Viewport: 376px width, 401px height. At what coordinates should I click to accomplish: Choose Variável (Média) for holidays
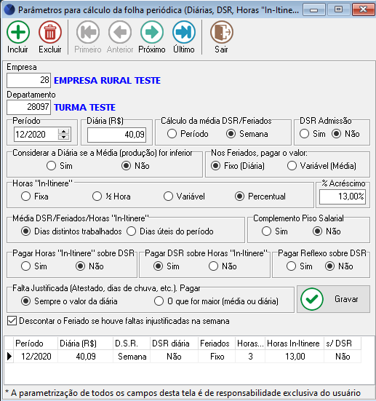[292, 166]
